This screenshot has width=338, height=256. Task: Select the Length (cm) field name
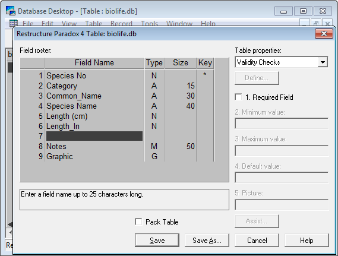pyautogui.click(x=67, y=116)
